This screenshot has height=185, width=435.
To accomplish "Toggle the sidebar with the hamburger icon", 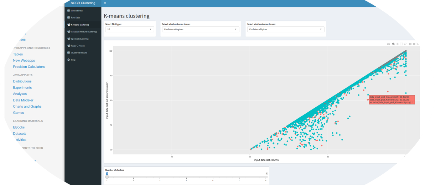I will coord(105,3).
